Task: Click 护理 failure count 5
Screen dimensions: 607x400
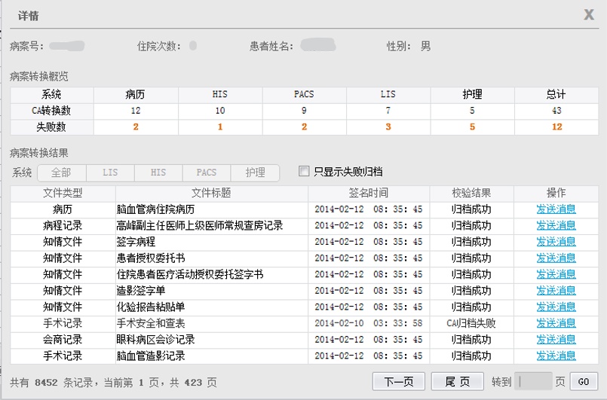Action: (x=472, y=127)
